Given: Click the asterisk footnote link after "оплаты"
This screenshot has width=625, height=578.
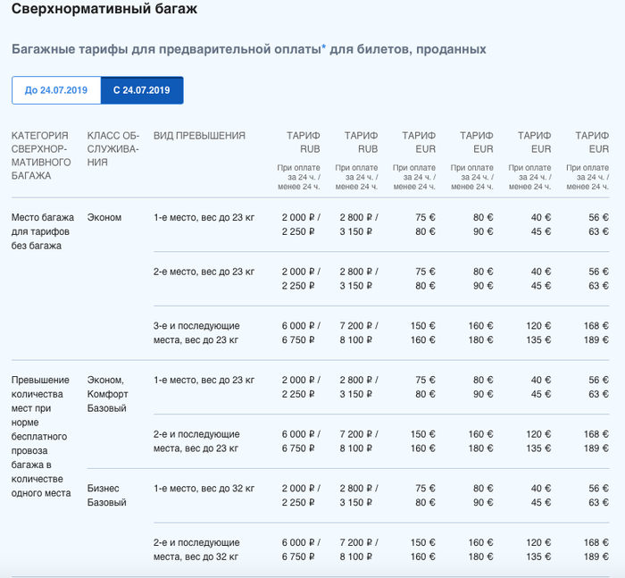Looking at the screenshot, I should coord(324,48).
